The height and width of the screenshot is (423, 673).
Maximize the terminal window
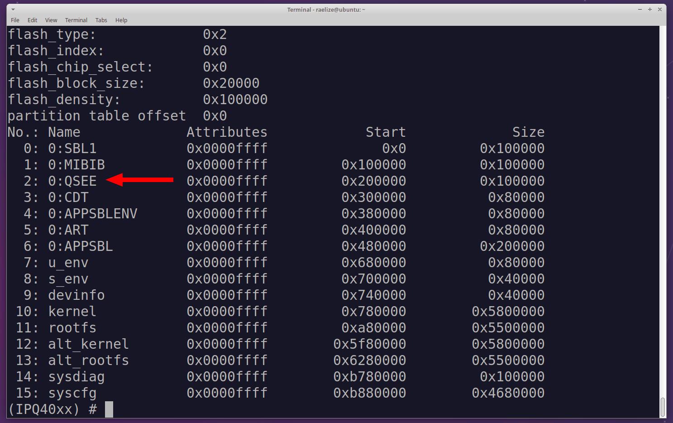(650, 10)
